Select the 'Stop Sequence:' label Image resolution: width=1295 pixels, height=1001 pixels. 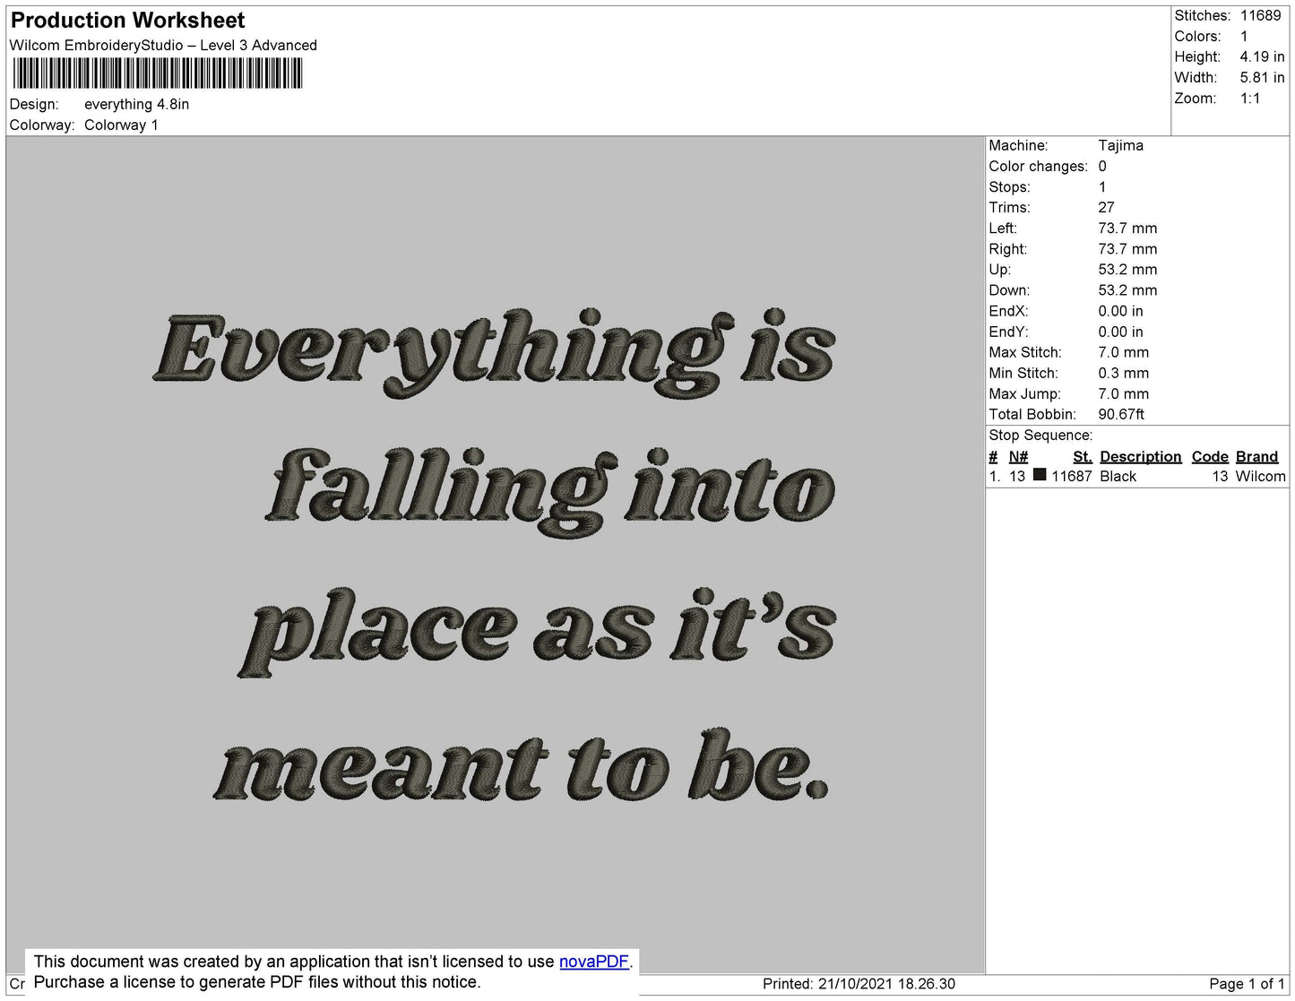(1040, 436)
